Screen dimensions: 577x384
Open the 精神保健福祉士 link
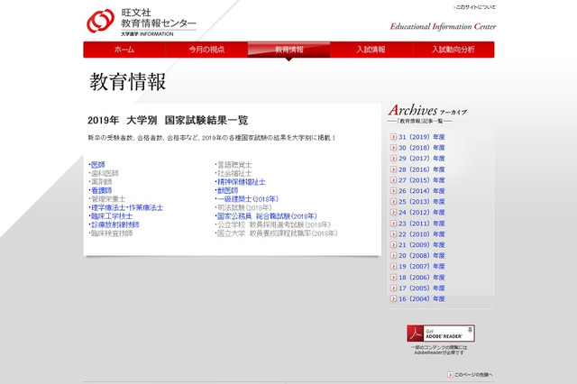pyautogui.click(x=242, y=182)
